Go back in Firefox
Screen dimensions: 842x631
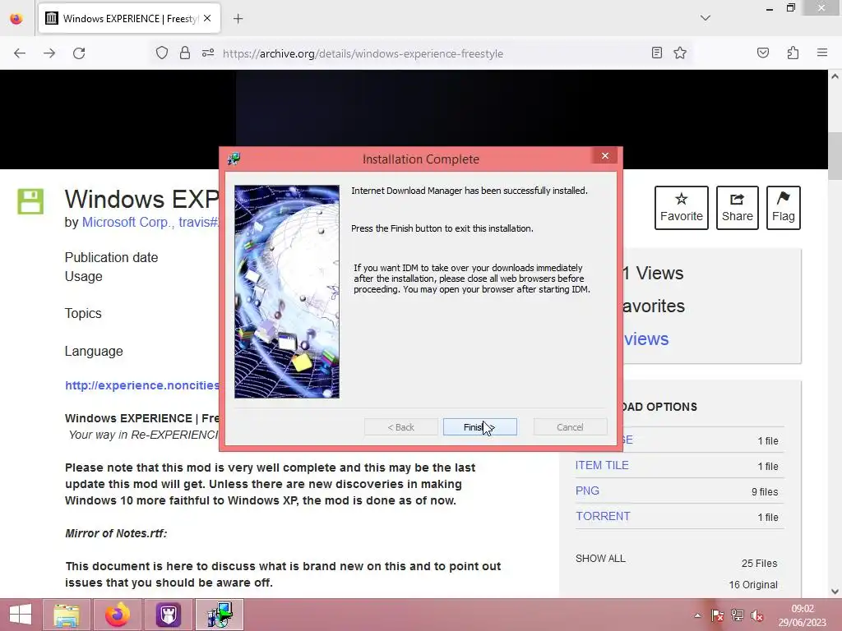[20, 53]
